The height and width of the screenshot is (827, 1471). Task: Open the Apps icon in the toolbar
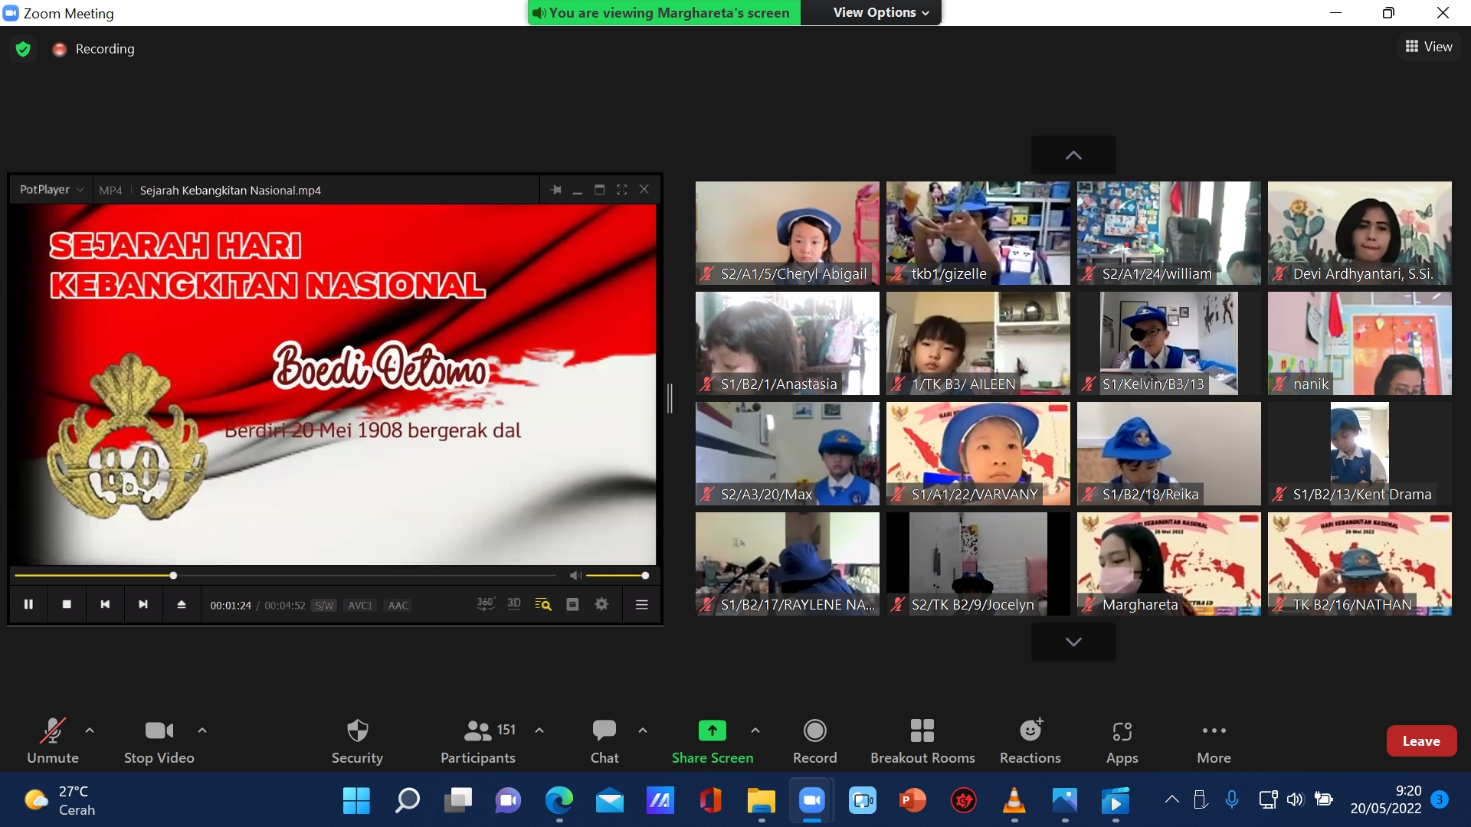pyautogui.click(x=1122, y=731)
